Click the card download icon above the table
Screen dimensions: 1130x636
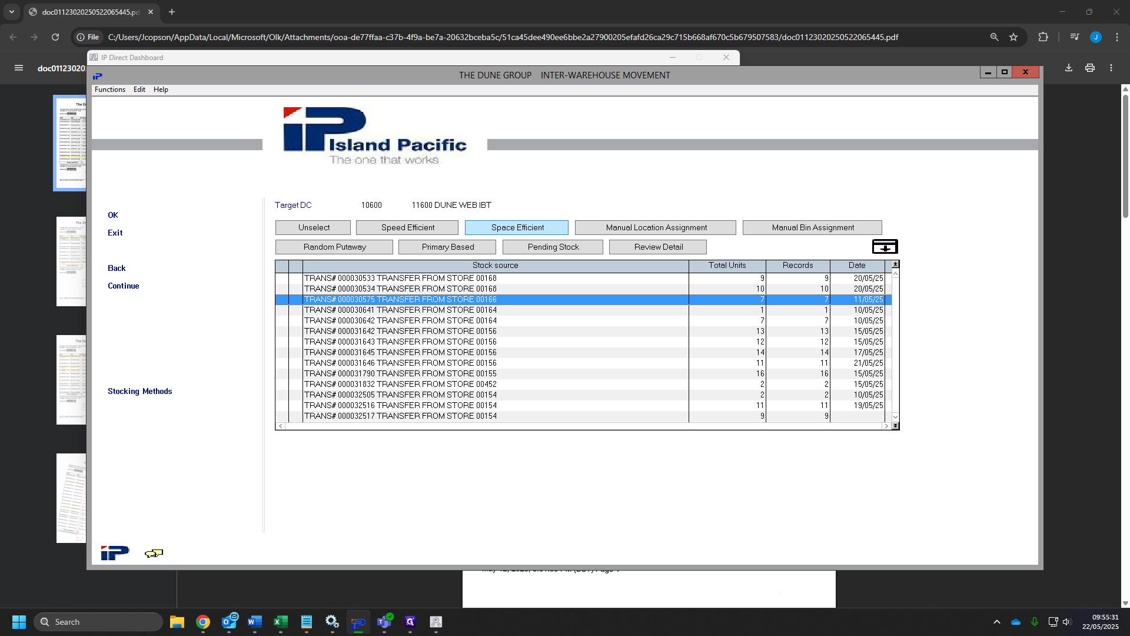click(885, 246)
